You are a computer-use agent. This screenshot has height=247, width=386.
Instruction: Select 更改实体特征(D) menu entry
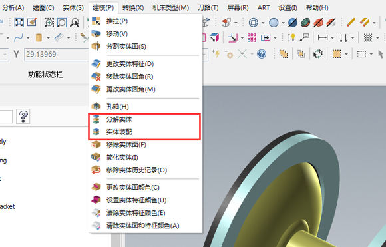pyautogui.click(x=145, y=64)
